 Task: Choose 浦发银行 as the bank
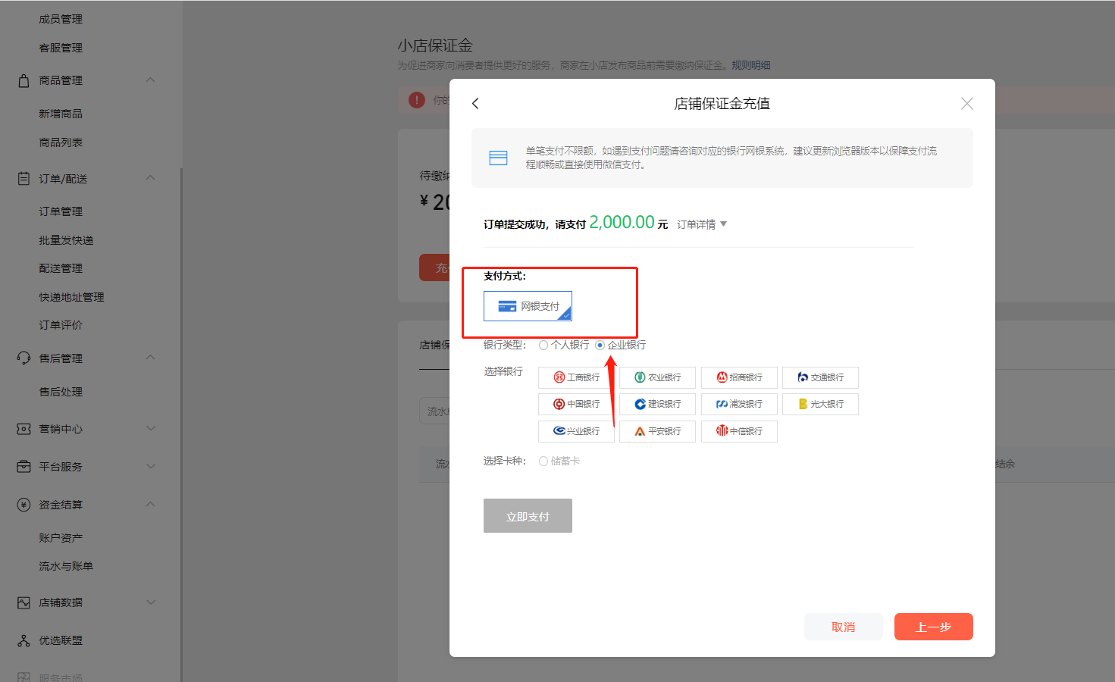tap(739, 404)
